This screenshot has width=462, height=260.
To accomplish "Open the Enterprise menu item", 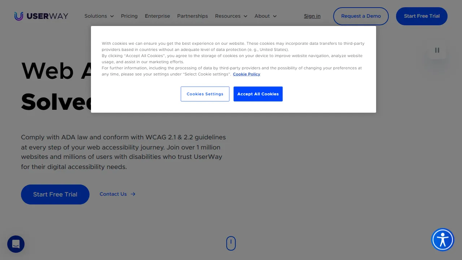I will point(157,16).
